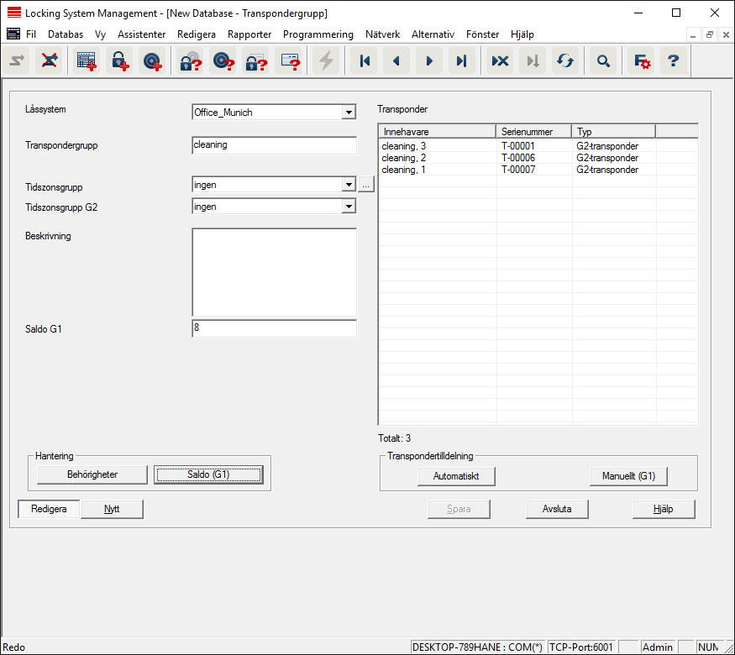Click the add new lock icon
The width and height of the screenshot is (735, 655).
(x=119, y=61)
